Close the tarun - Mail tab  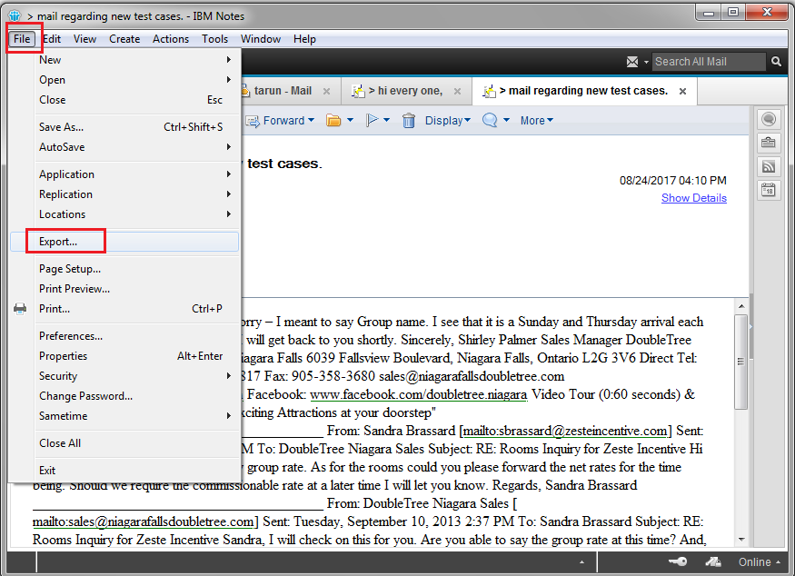coord(326,91)
